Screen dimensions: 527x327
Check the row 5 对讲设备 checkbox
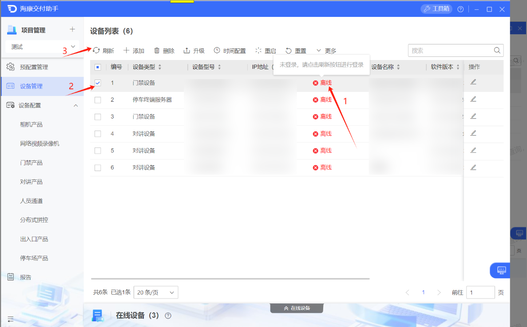[x=98, y=151]
